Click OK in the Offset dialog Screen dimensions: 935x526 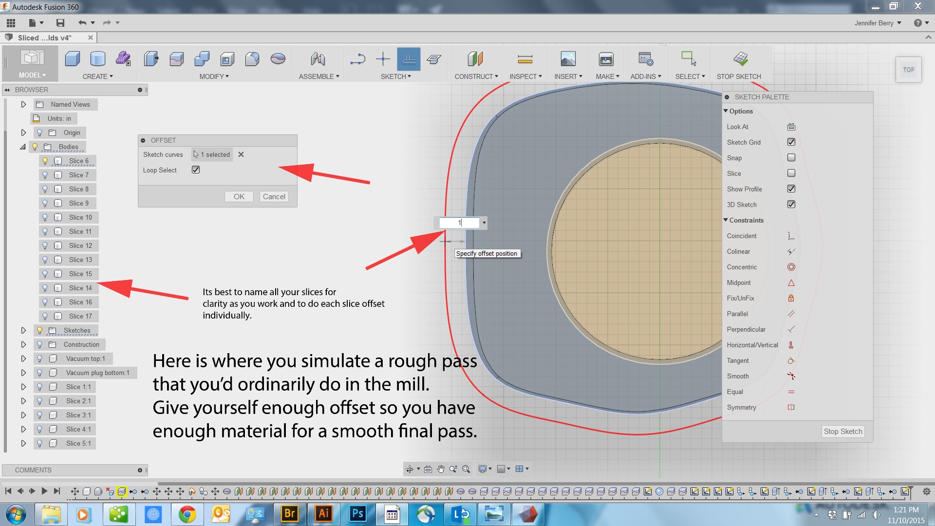[x=239, y=196]
